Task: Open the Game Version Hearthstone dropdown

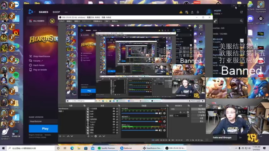Action: point(43,121)
